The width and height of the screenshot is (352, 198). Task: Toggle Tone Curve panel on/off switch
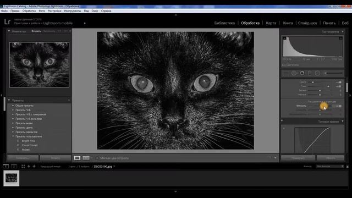[282, 121]
